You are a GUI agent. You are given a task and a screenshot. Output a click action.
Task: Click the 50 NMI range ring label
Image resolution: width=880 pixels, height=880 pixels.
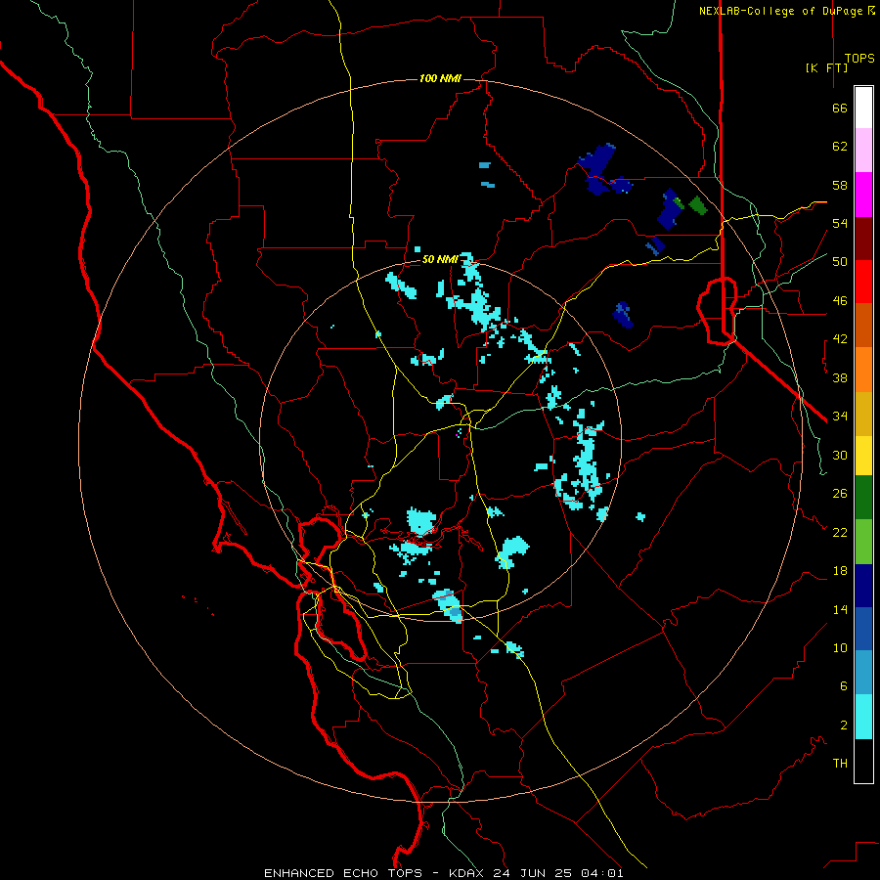[440, 259]
